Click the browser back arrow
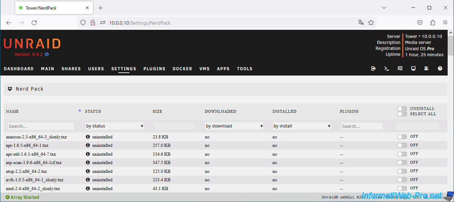The image size is (454, 202). (x=9, y=22)
